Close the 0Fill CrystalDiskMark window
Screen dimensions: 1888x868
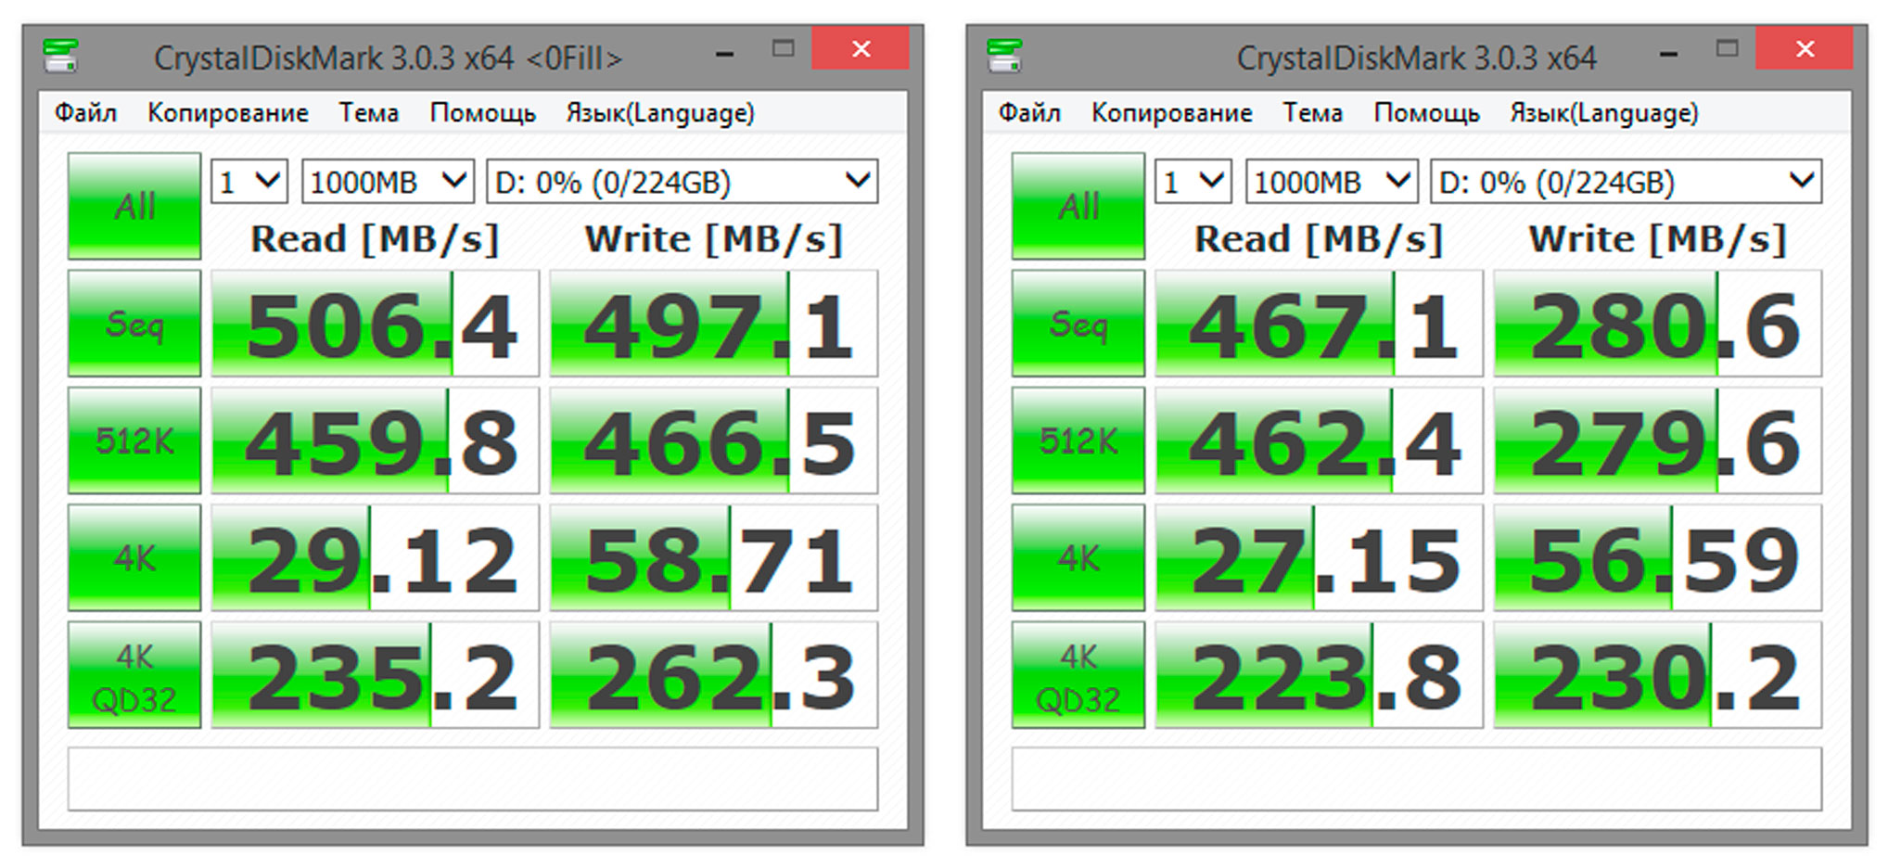point(861,48)
